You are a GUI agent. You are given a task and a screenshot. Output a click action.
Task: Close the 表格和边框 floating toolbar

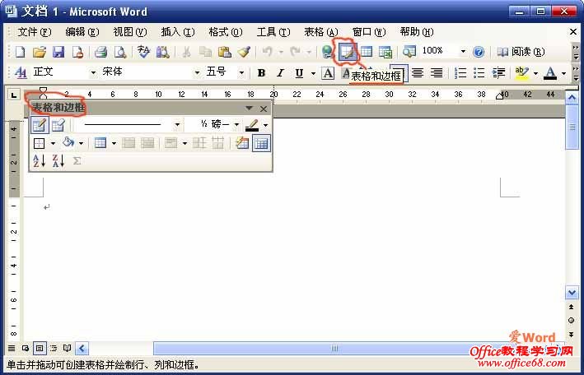[x=264, y=109]
